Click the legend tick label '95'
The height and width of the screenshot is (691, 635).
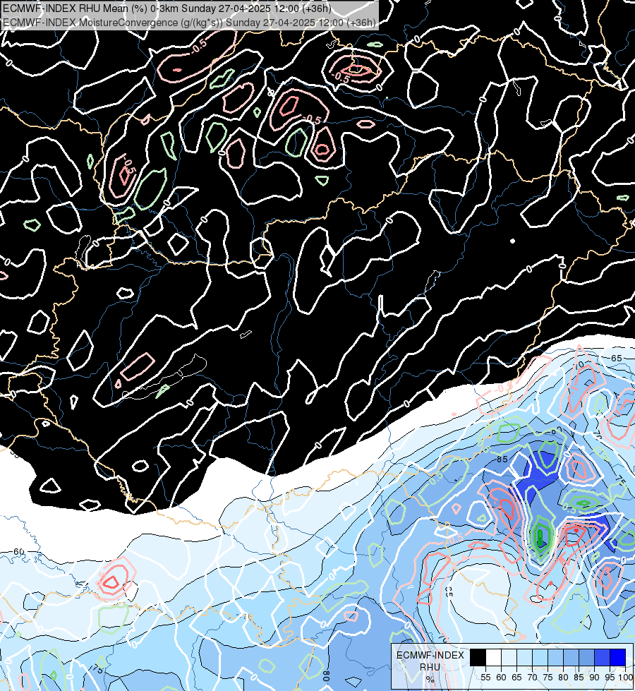[x=610, y=678]
